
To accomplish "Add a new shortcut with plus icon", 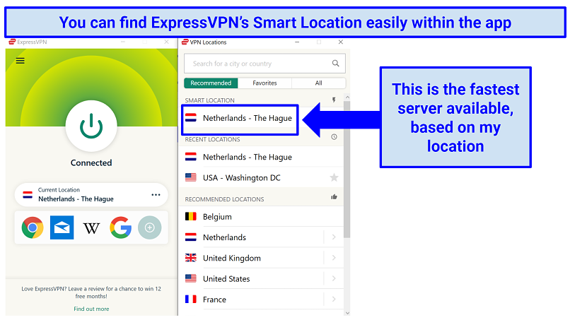I will pos(149,227).
